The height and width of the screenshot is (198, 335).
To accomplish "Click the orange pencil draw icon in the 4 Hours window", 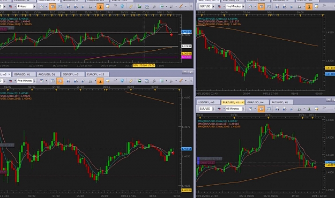I will (x=181, y=6).
